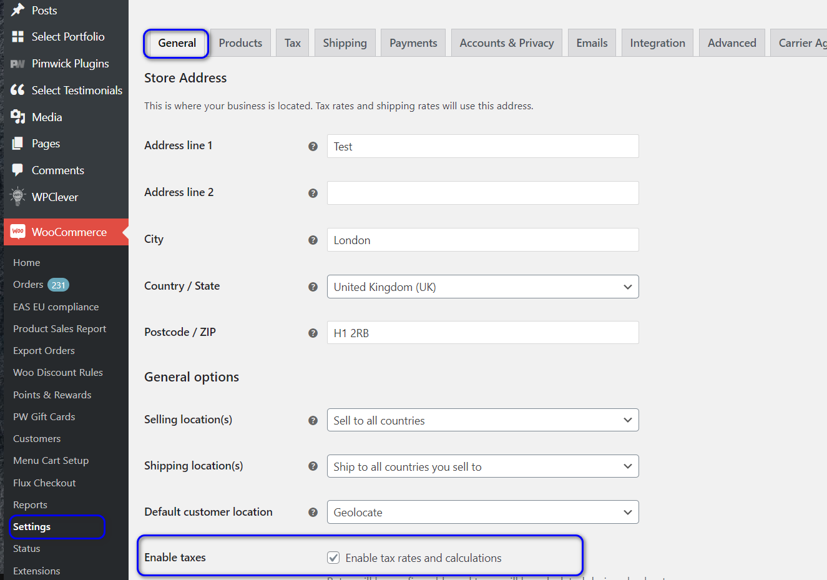The image size is (827, 580).
Task: Expand the Selling location(s) dropdown
Action: pos(482,420)
